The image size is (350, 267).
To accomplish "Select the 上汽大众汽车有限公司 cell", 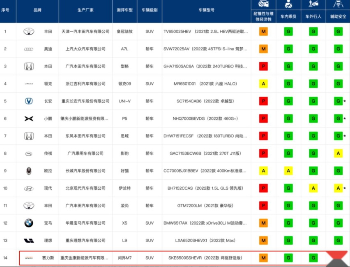I will [85, 49].
